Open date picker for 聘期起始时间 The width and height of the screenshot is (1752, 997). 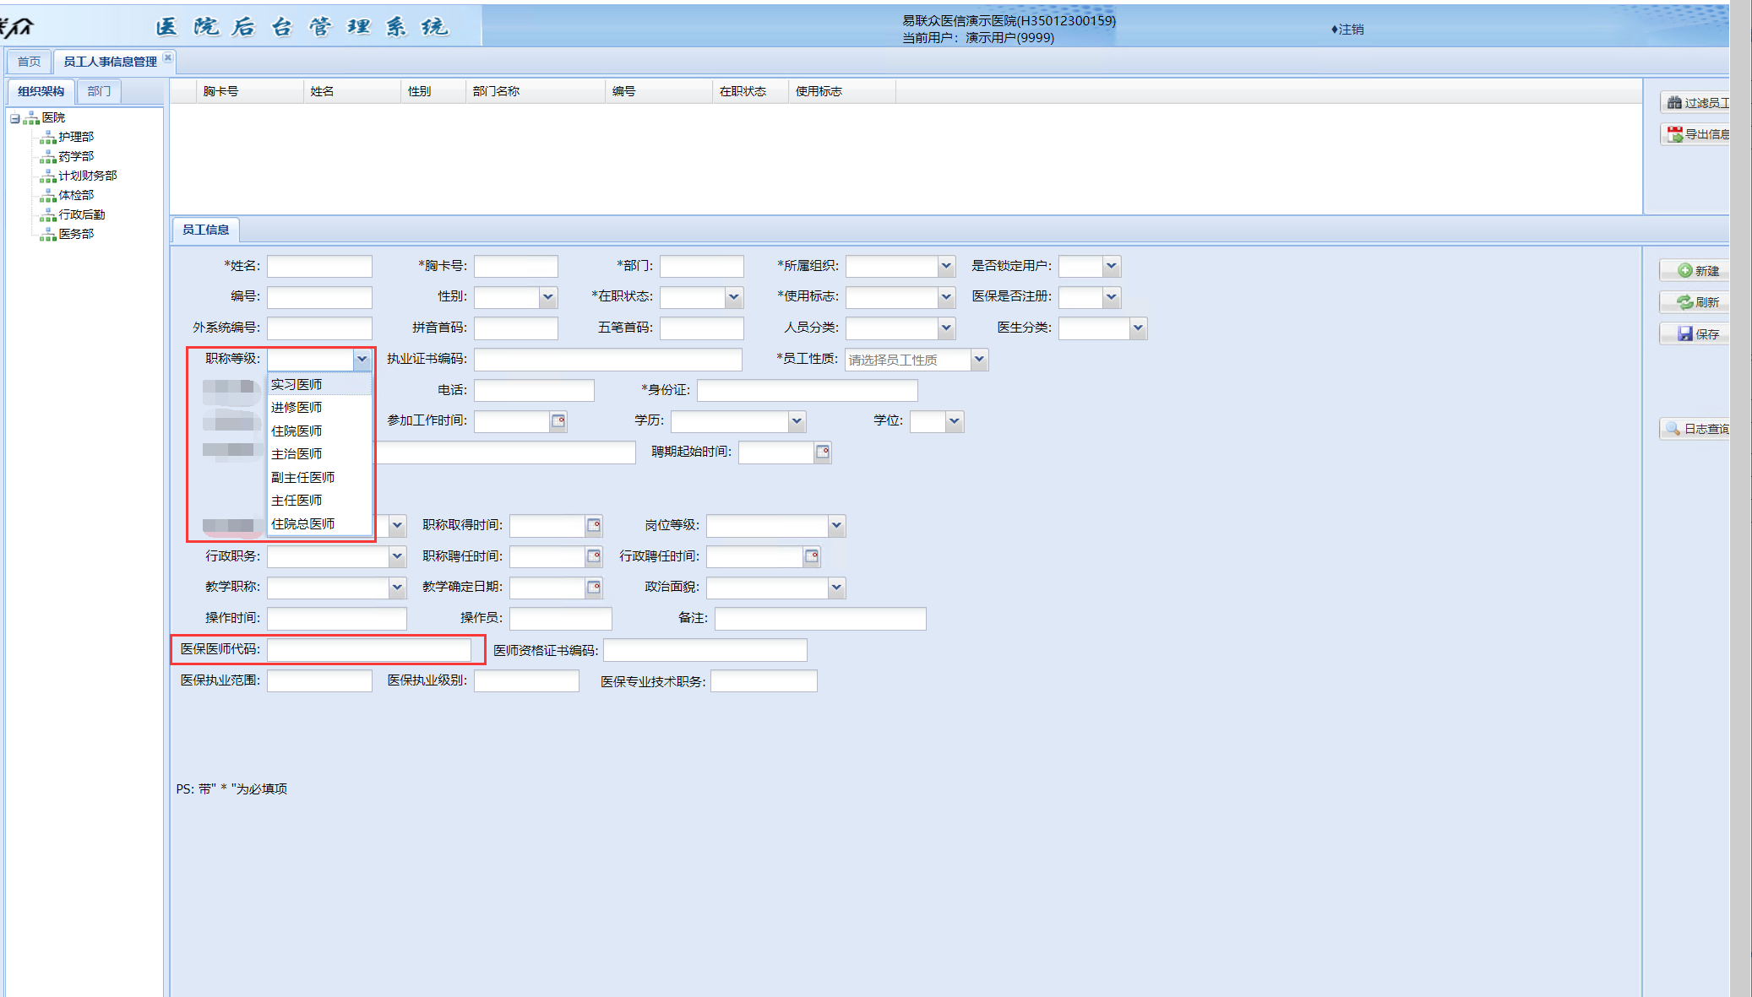point(823,452)
